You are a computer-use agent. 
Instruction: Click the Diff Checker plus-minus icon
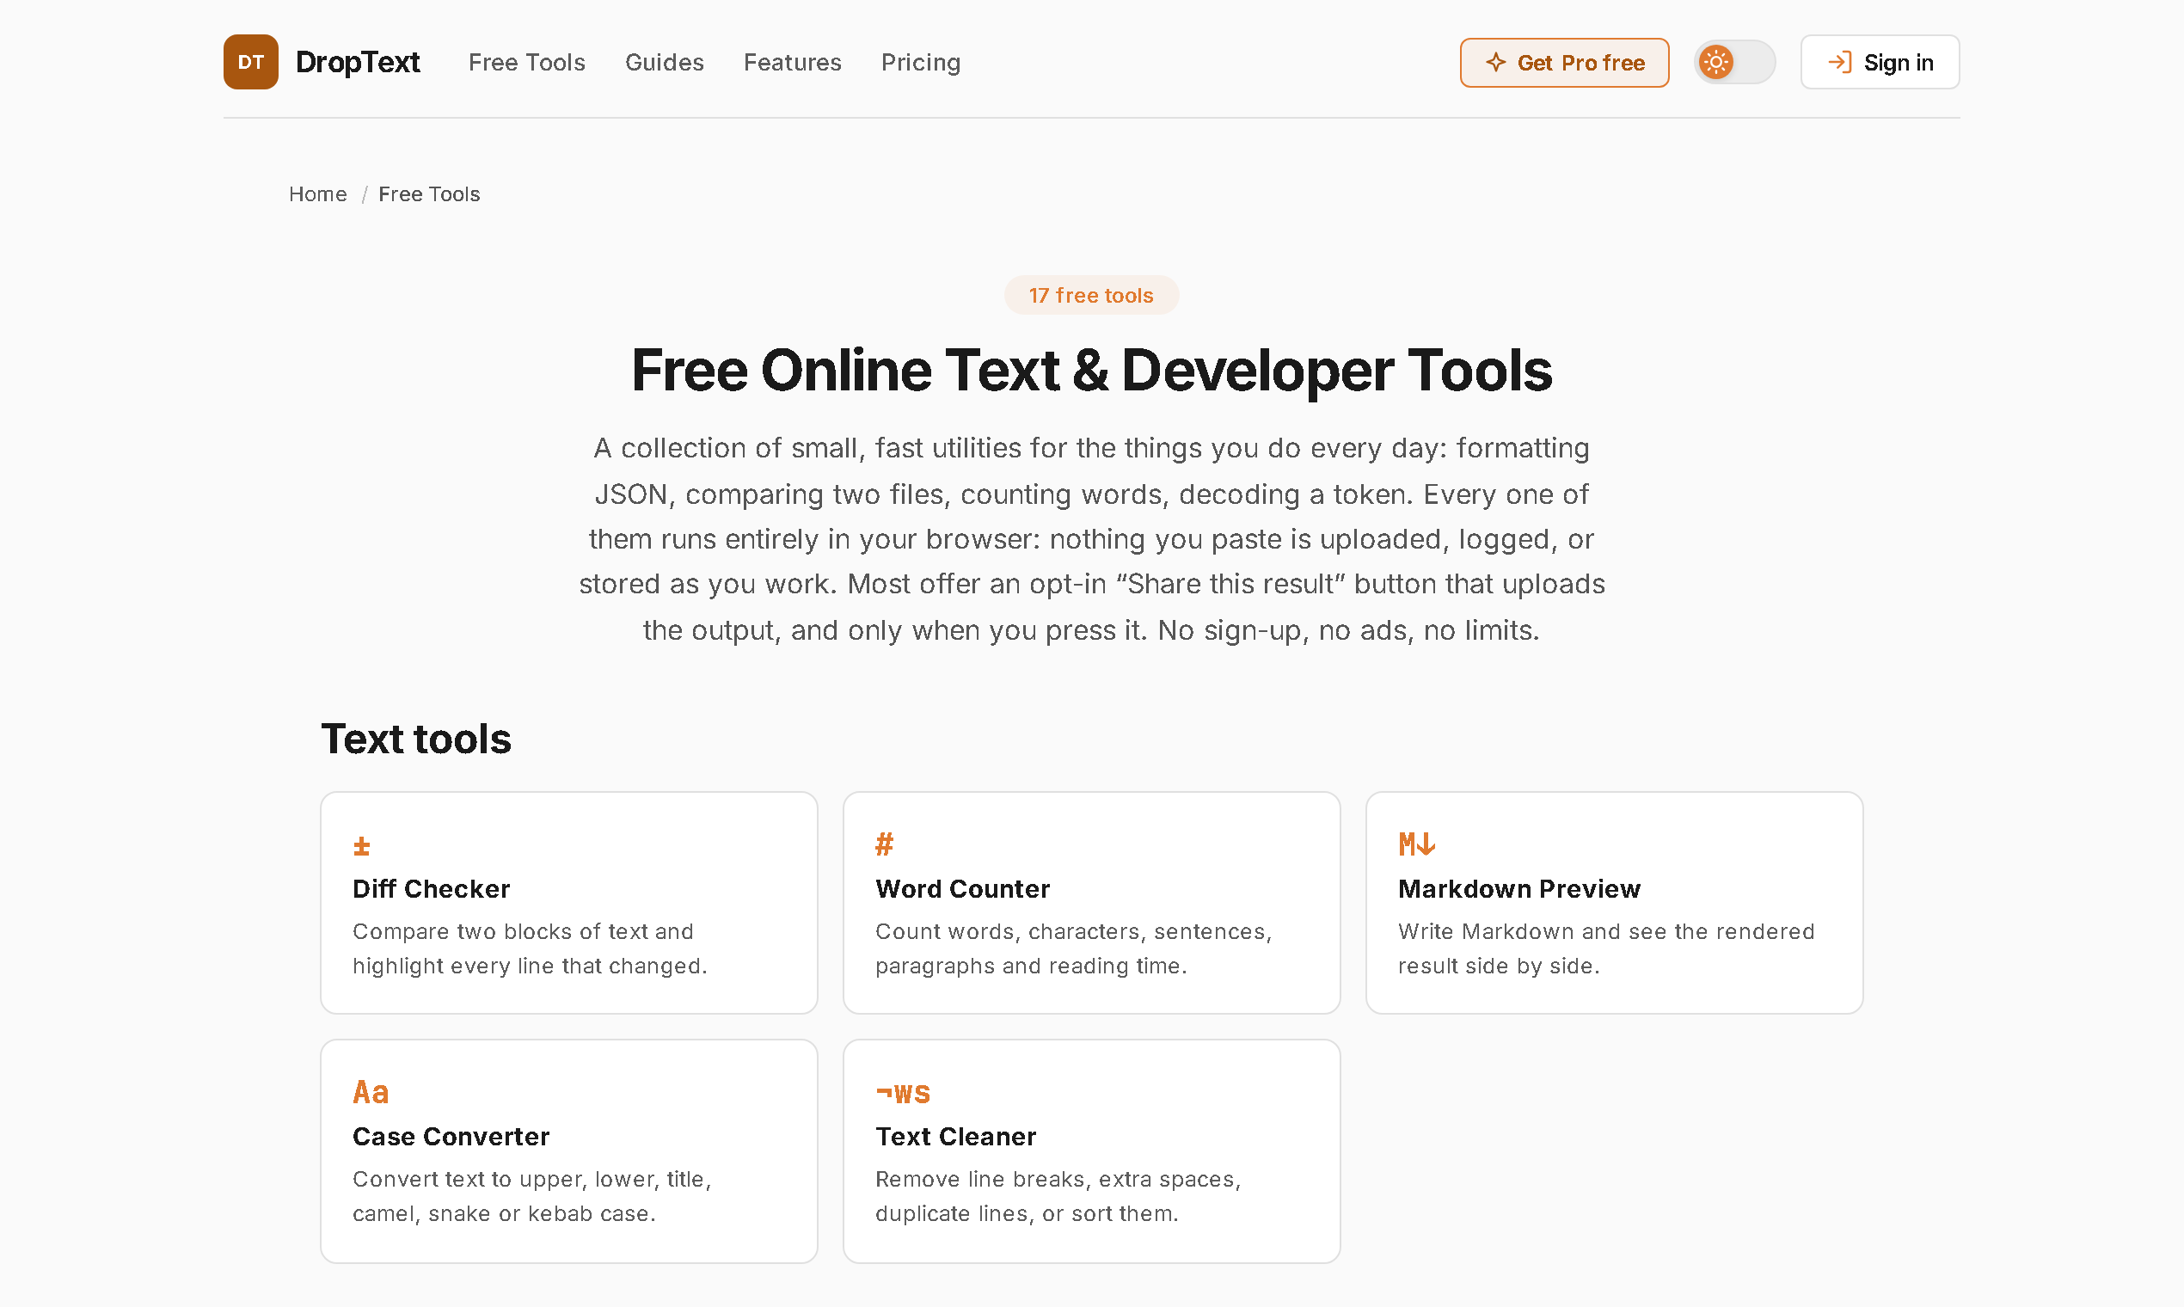point(361,846)
